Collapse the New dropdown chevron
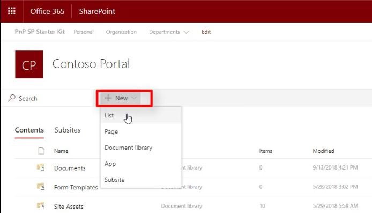Image resolution: width=372 pixels, height=213 pixels. coord(134,98)
